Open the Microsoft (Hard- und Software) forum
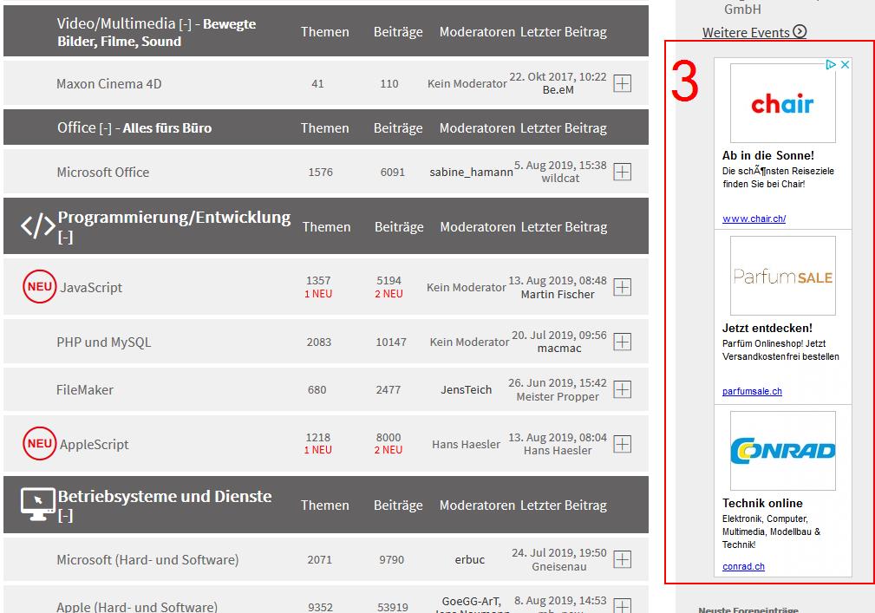875x613 pixels. point(148,560)
